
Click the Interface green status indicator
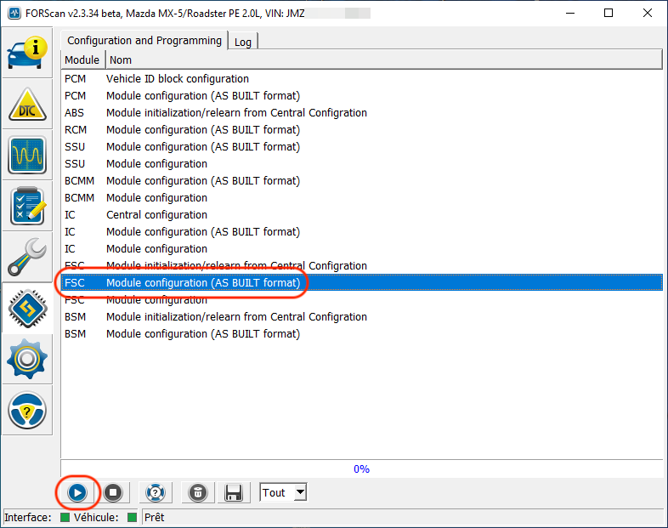[65, 517]
